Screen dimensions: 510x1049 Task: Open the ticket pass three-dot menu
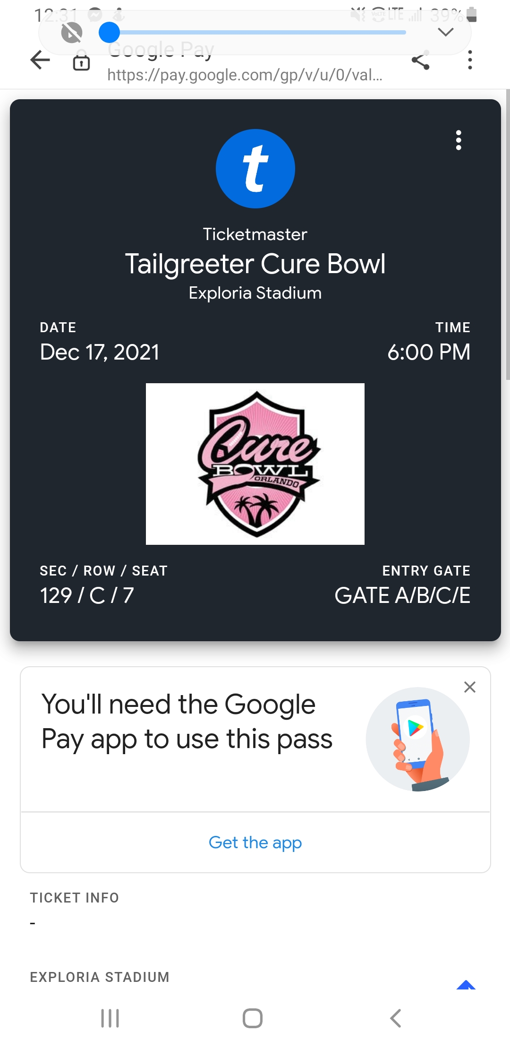pyautogui.click(x=458, y=140)
